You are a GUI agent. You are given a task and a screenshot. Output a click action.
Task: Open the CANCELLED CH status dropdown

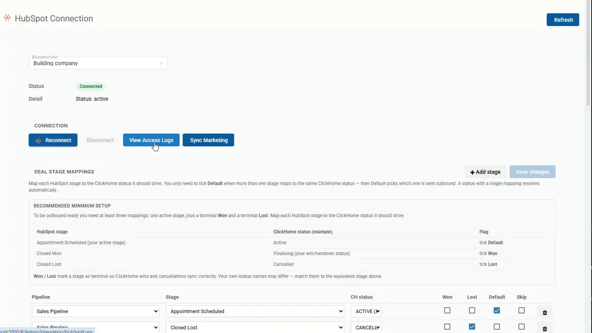(x=366, y=327)
